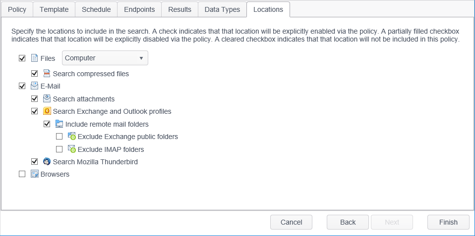Click the compressed files archive icon

[47, 74]
